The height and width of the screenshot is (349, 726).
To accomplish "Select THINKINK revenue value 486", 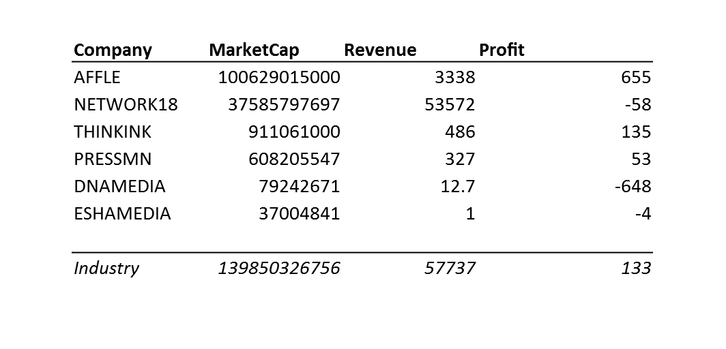I will click(460, 132).
